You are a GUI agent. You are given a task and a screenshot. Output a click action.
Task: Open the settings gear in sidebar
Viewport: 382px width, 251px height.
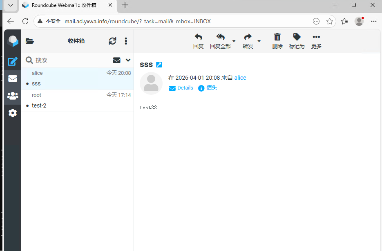click(13, 113)
